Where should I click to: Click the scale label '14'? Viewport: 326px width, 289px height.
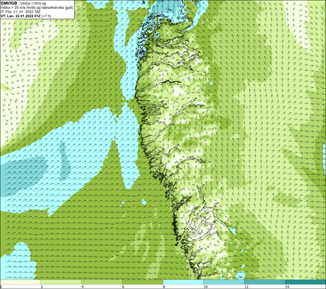(287, 287)
